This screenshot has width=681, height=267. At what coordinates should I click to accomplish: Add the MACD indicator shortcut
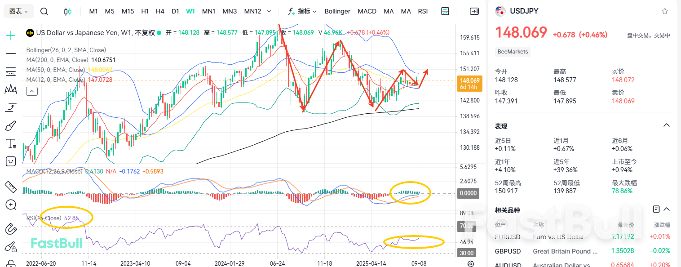(x=367, y=11)
